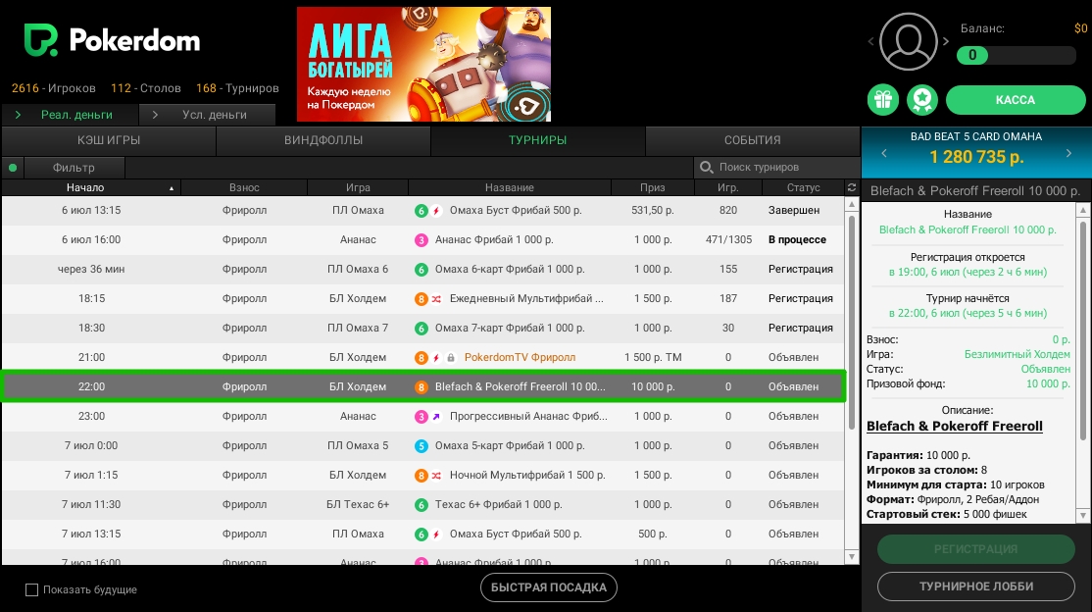
Task: Select Техас 6+ Фрибай 1 000 р. row
Action: [423, 505]
